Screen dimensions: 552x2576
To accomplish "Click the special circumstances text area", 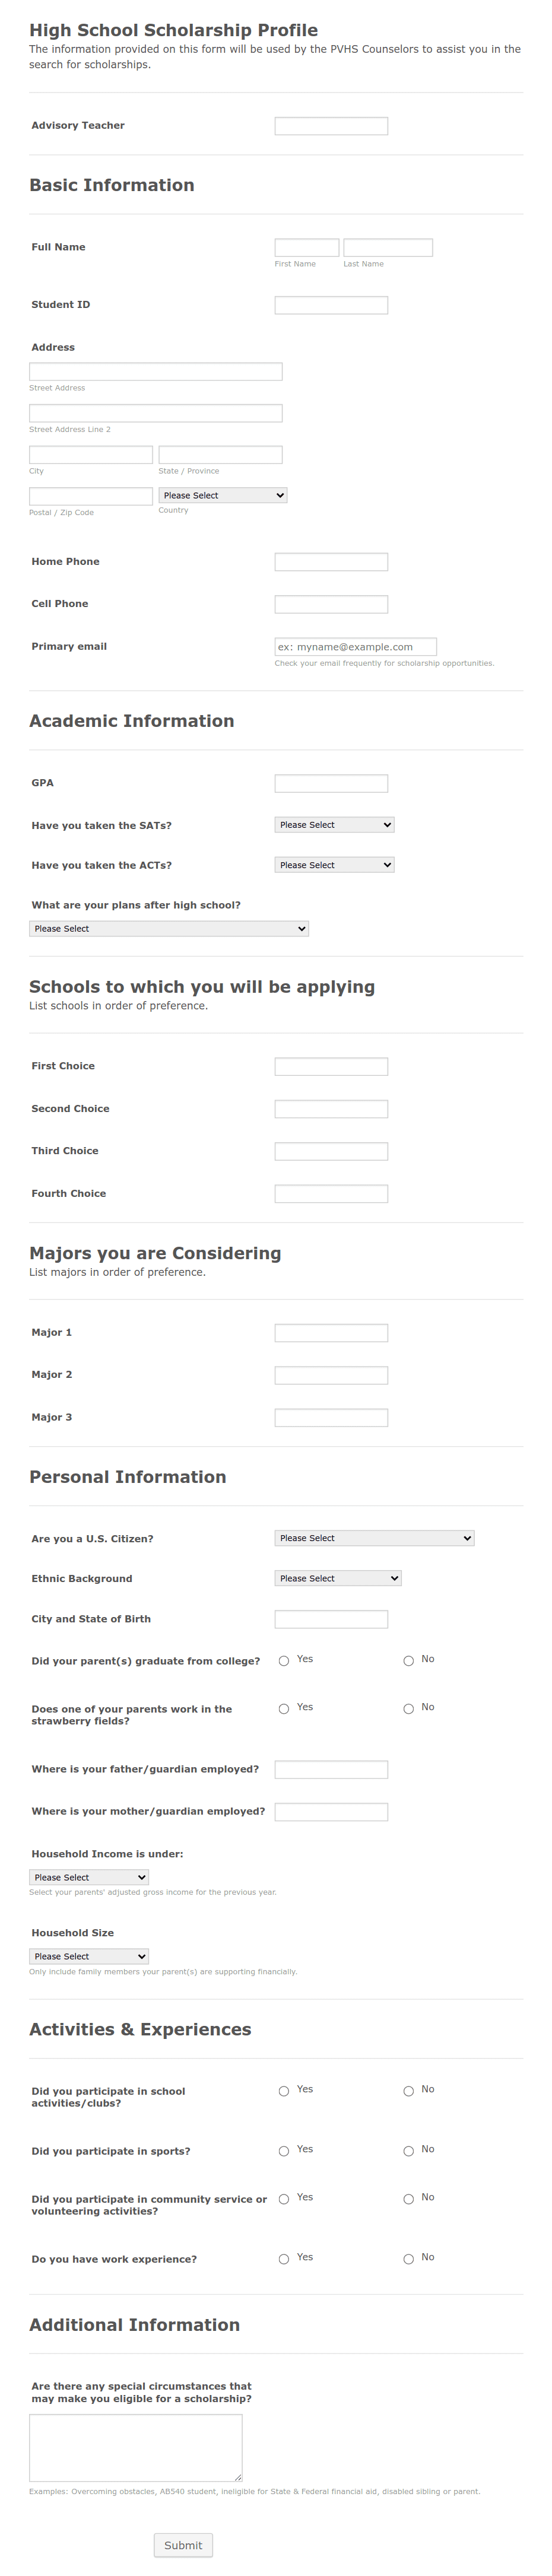I will (136, 2447).
